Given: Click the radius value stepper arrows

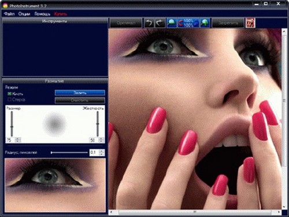Looking at the screenshot, I should click(x=102, y=152).
